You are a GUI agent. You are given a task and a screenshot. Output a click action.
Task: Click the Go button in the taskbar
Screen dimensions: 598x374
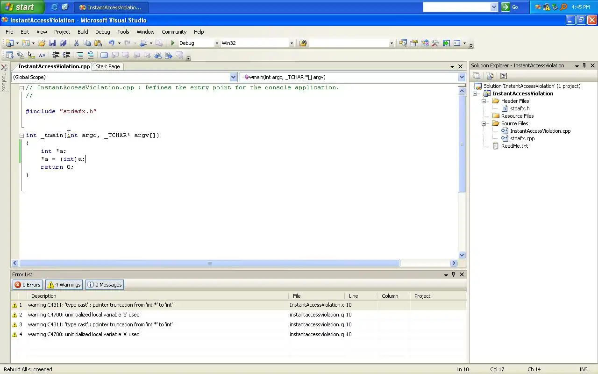click(x=510, y=7)
